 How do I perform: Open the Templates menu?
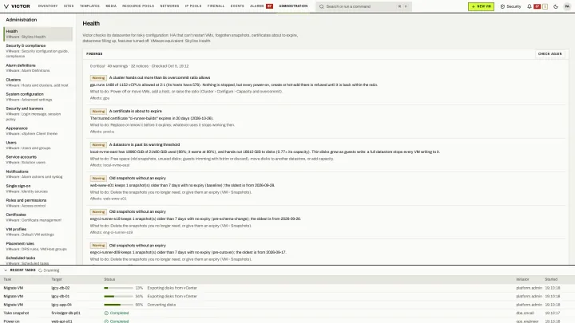[89, 6]
